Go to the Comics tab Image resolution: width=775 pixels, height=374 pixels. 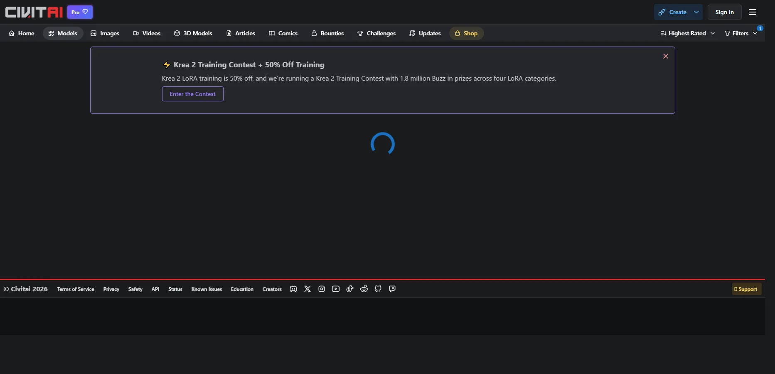tap(283, 33)
